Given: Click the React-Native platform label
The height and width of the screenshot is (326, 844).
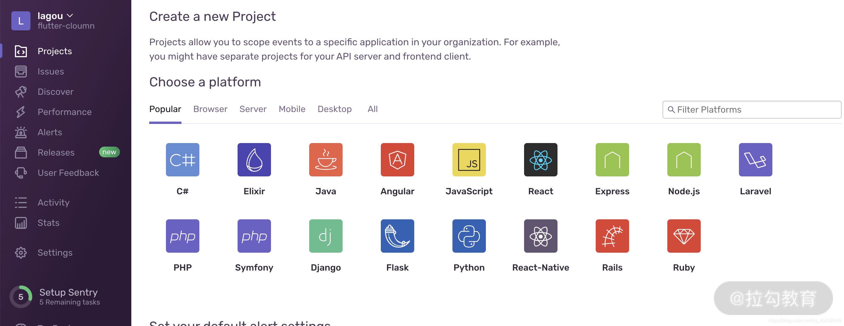Looking at the screenshot, I should (540, 267).
